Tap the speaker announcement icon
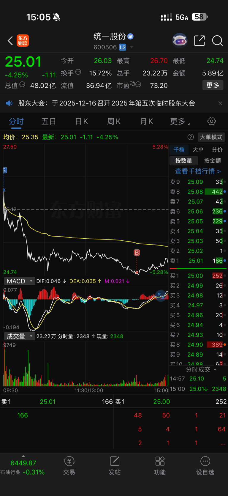The image size is (228, 496). click(x=9, y=103)
